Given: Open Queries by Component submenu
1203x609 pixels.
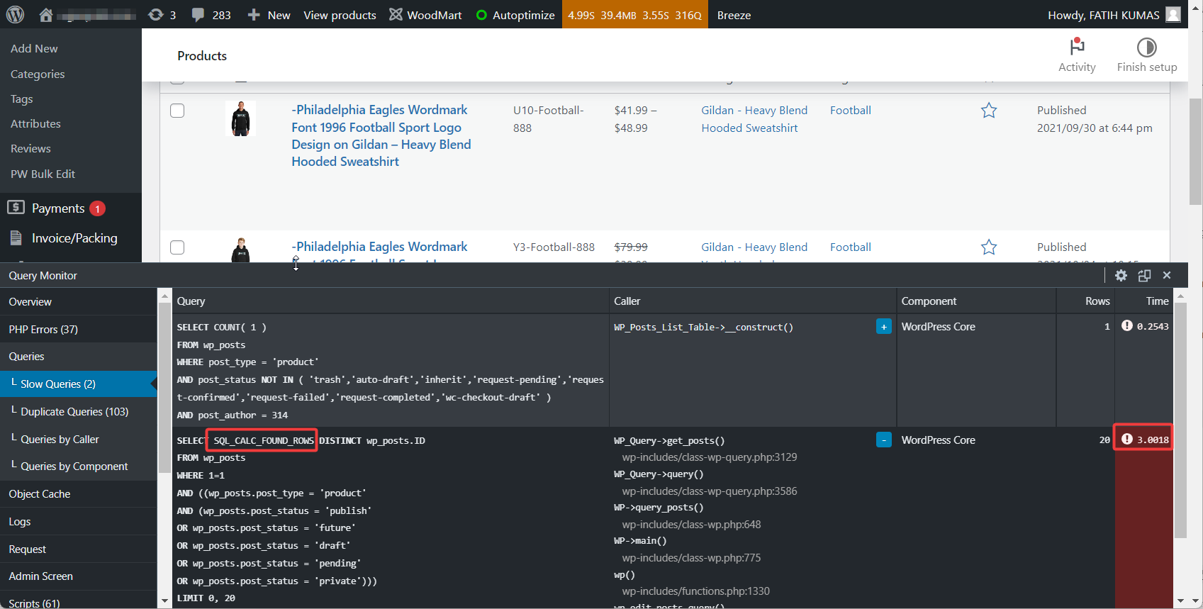Looking at the screenshot, I should [78, 466].
